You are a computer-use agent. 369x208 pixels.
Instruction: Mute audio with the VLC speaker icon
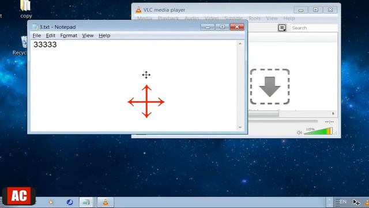pos(299,132)
